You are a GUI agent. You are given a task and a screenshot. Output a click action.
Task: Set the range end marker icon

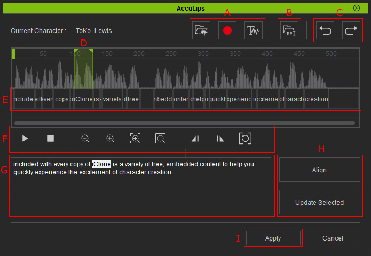pos(220,139)
